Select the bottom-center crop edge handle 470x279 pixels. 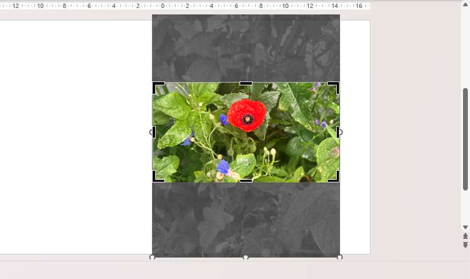coord(246,180)
